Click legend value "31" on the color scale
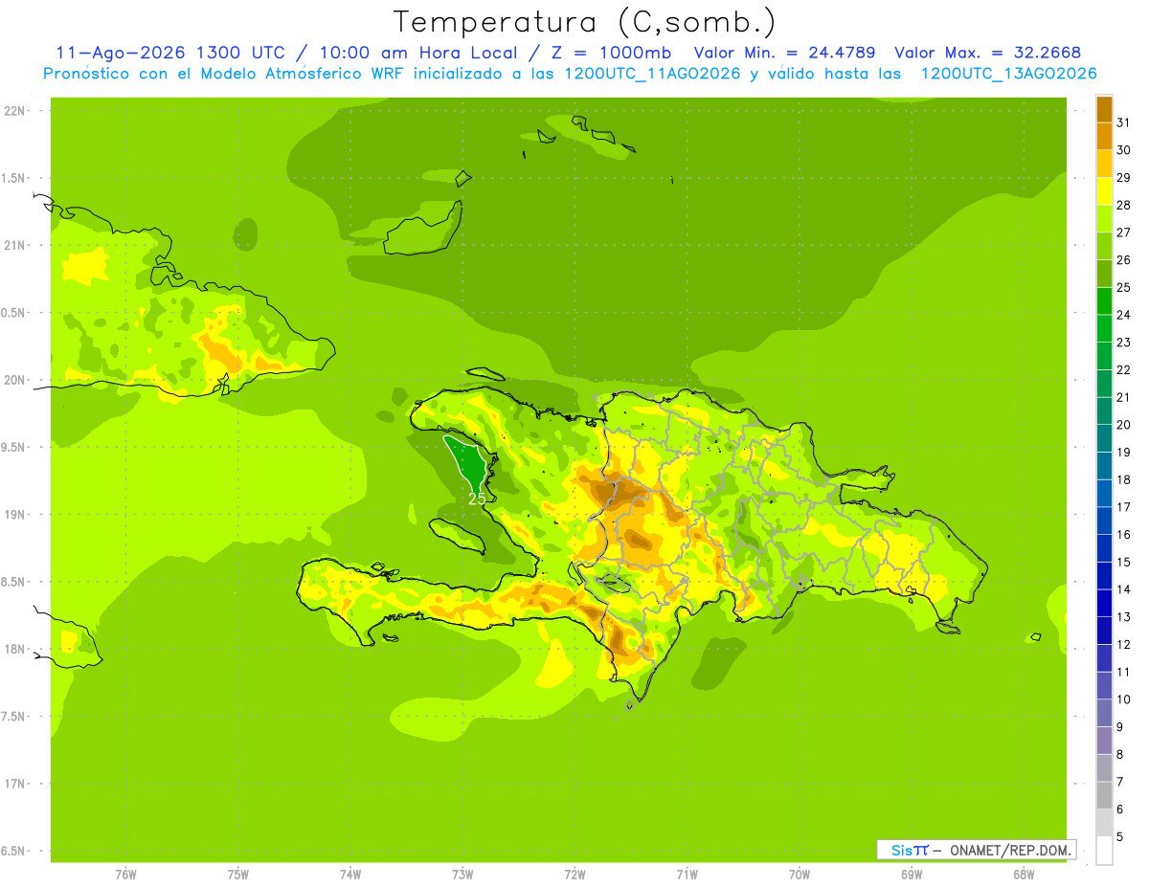 coord(1123,122)
